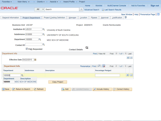The height and width of the screenshot is (121, 161).
Task: Go to previous row arrow in outer Department Info
Action: pyautogui.click(x=116, y=53)
